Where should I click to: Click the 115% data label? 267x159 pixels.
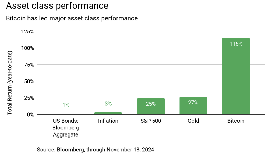[236, 44]
